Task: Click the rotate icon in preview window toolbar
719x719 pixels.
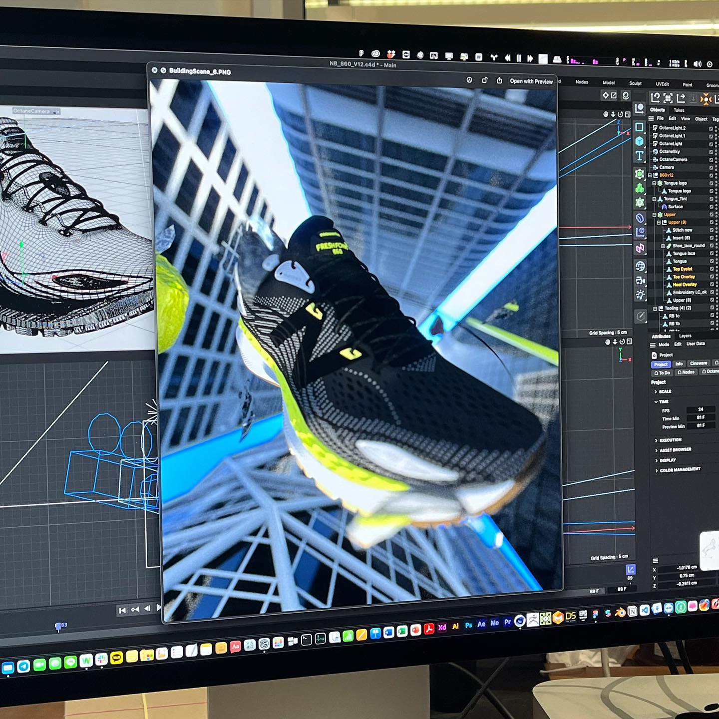Action: point(484,80)
